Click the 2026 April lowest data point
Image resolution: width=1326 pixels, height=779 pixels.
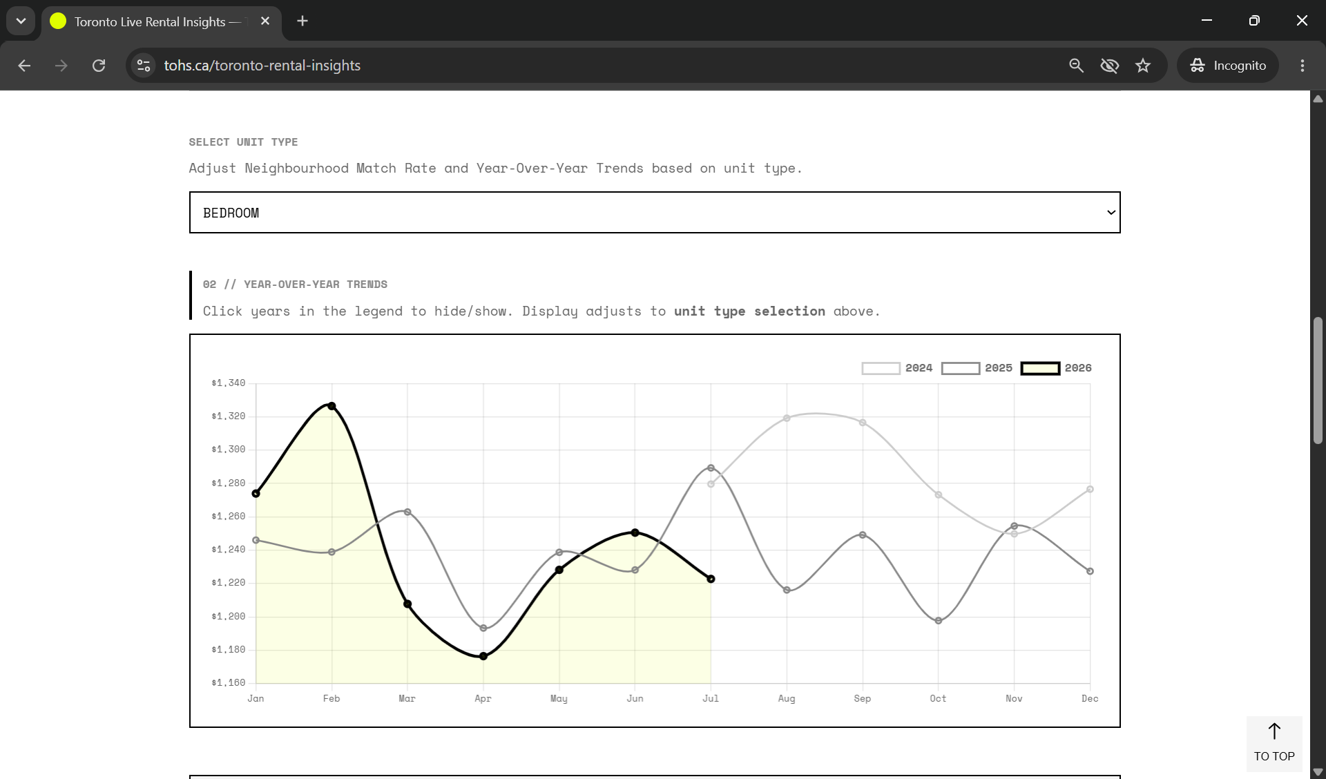point(483,656)
